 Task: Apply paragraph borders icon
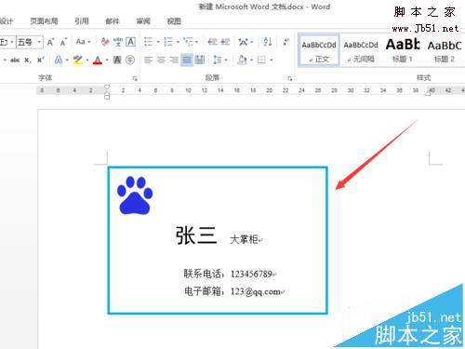[261, 60]
